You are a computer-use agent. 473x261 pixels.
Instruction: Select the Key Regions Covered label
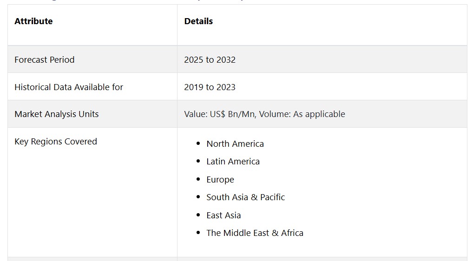[56, 141]
